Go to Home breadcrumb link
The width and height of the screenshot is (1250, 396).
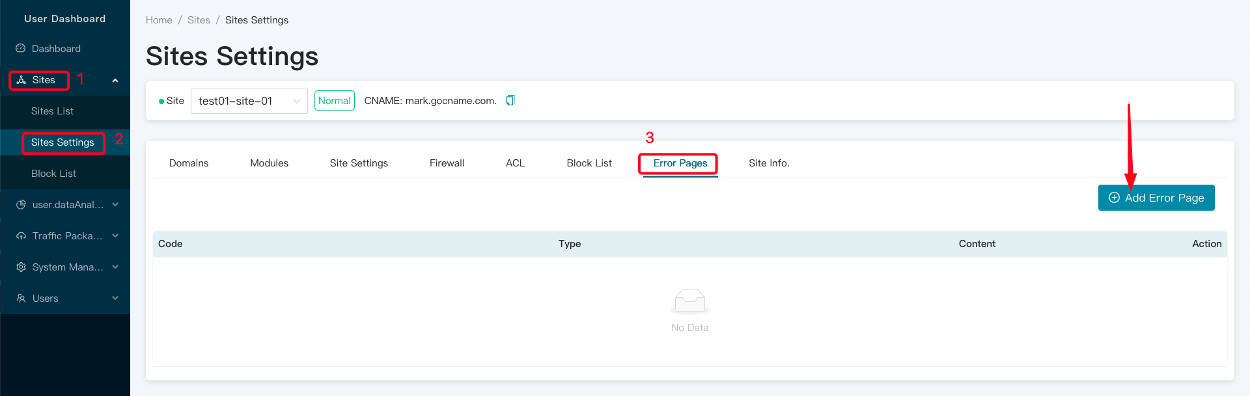point(159,20)
